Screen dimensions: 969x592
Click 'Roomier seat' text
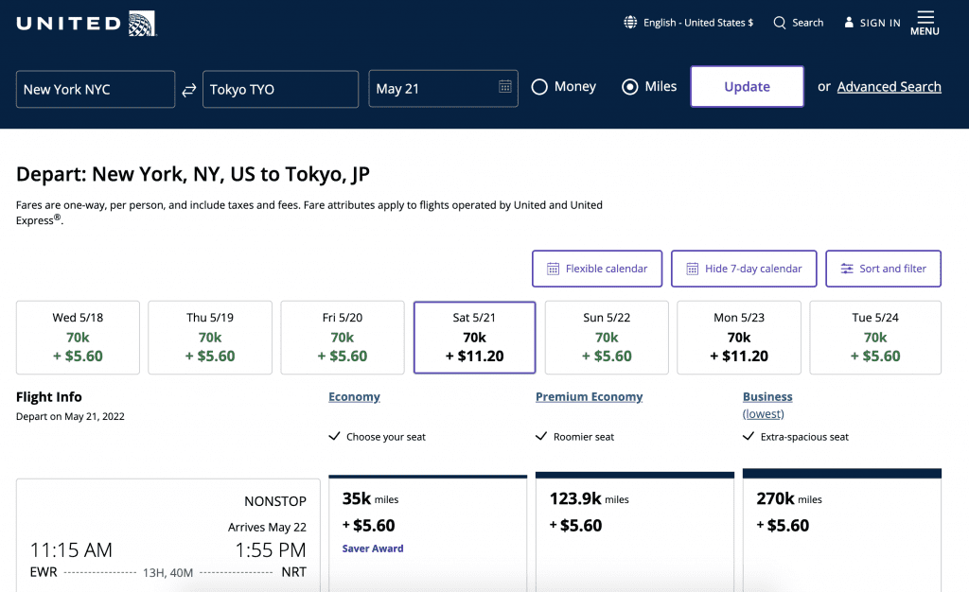[583, 437]
